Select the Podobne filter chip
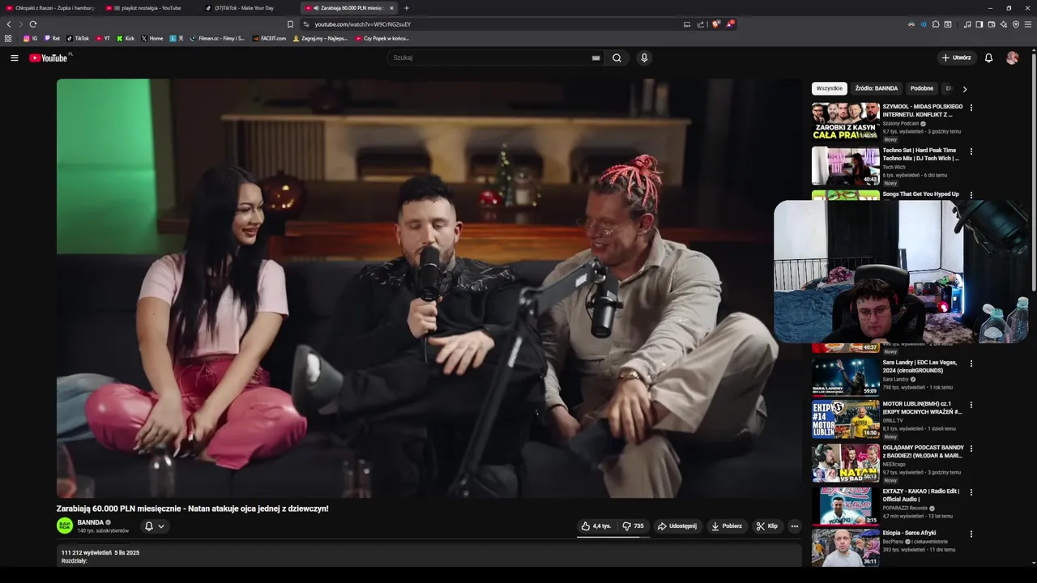This screenshot has width=1037, height=583. click(921, 88)
